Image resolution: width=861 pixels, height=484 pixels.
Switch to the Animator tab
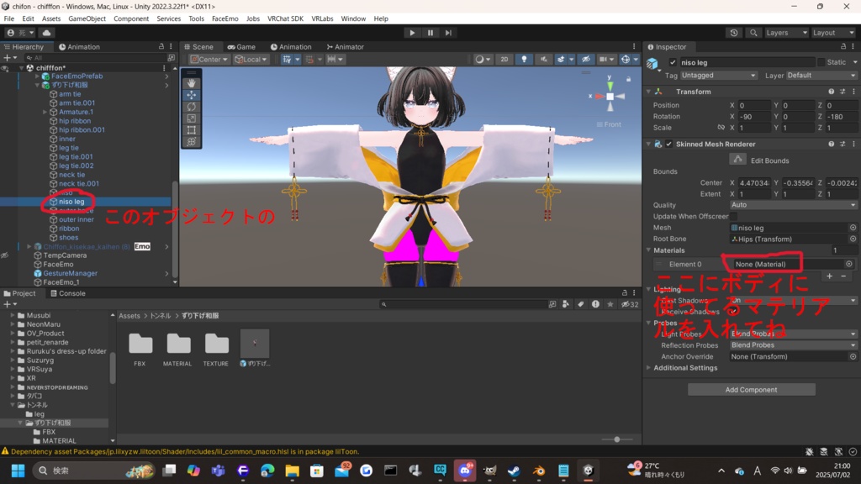[345, 47]
